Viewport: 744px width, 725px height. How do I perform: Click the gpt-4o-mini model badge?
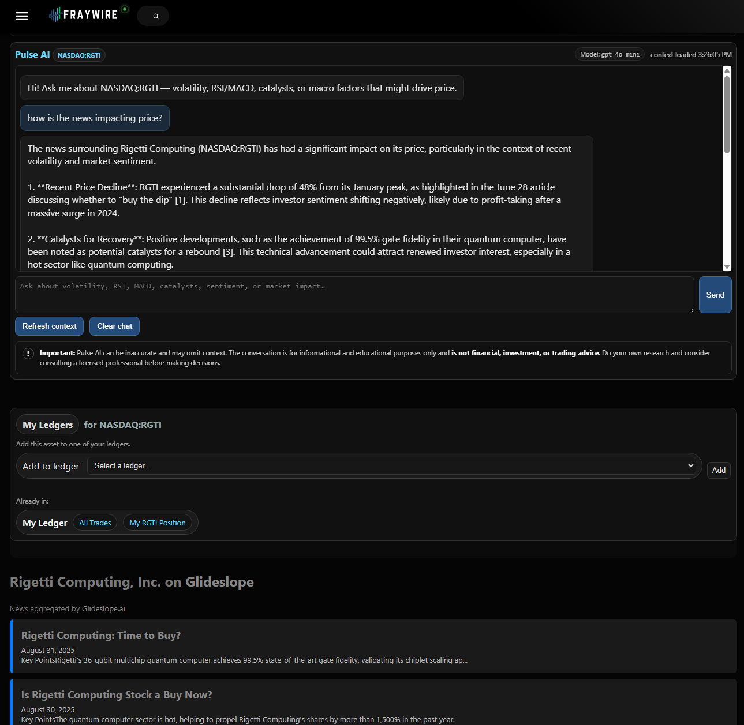point(610,55)
